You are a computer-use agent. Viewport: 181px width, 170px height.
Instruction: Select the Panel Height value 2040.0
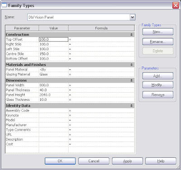tap(53, 95)
